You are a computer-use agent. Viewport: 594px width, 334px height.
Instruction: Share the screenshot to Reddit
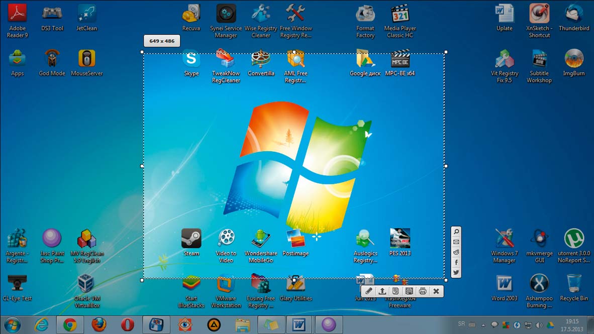point(456,252)
